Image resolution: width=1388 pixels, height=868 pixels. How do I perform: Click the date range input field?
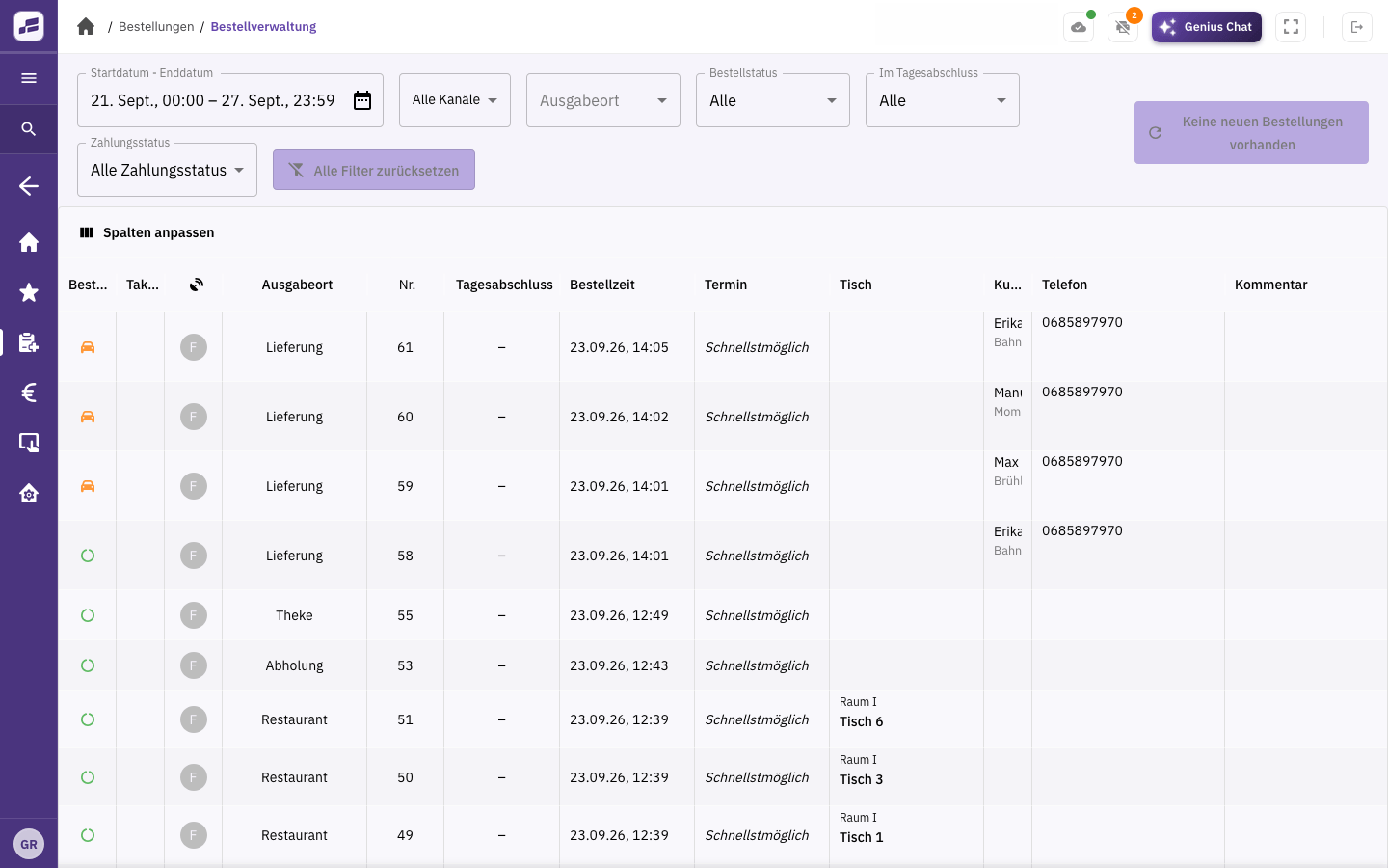click(x=230, y=100)
